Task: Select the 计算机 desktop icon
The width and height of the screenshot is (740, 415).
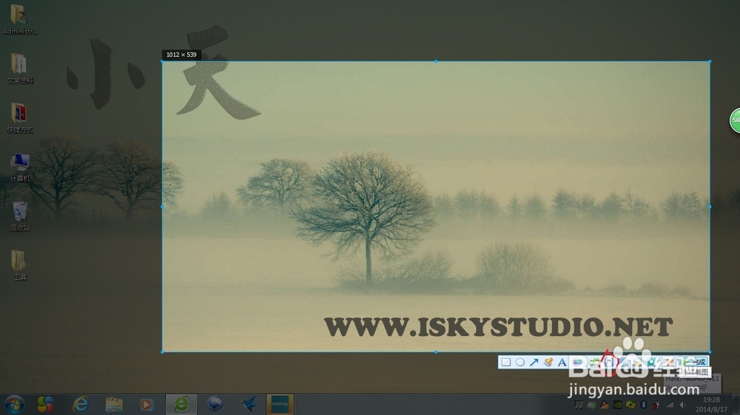Action: click(19, 167)
